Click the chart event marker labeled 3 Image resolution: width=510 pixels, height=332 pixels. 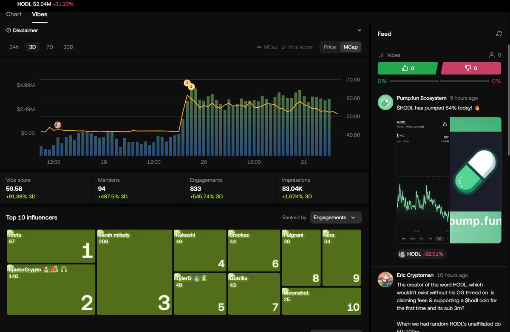(187, 83)
